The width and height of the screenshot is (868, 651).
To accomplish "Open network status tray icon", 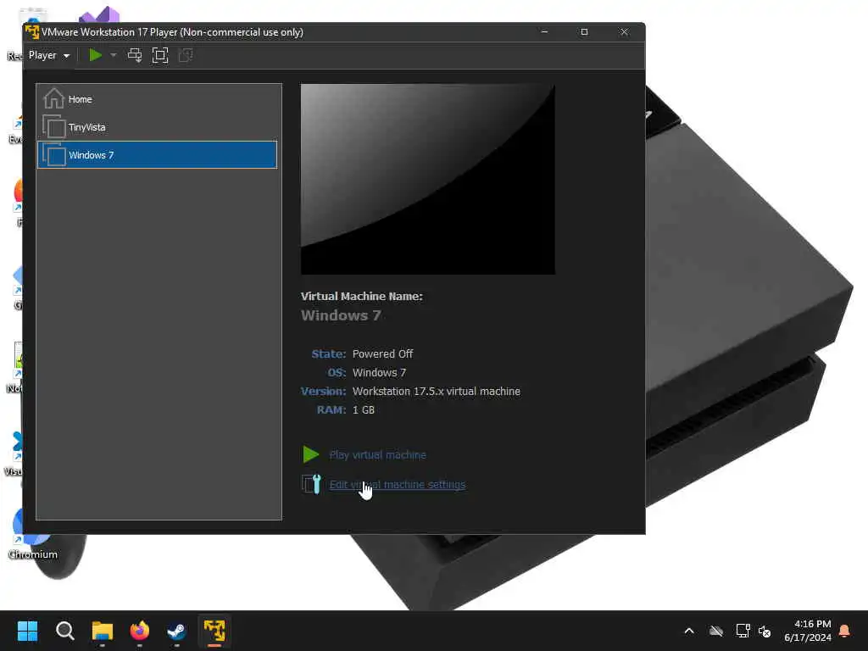I will tap(743, 631).
